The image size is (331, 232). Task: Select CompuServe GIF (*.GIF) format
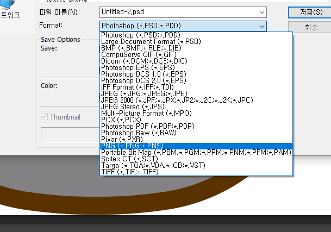(x=196, y=55)
